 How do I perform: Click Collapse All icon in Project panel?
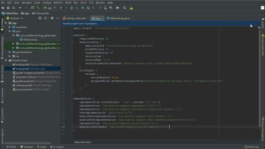click(x=45, y=18)
